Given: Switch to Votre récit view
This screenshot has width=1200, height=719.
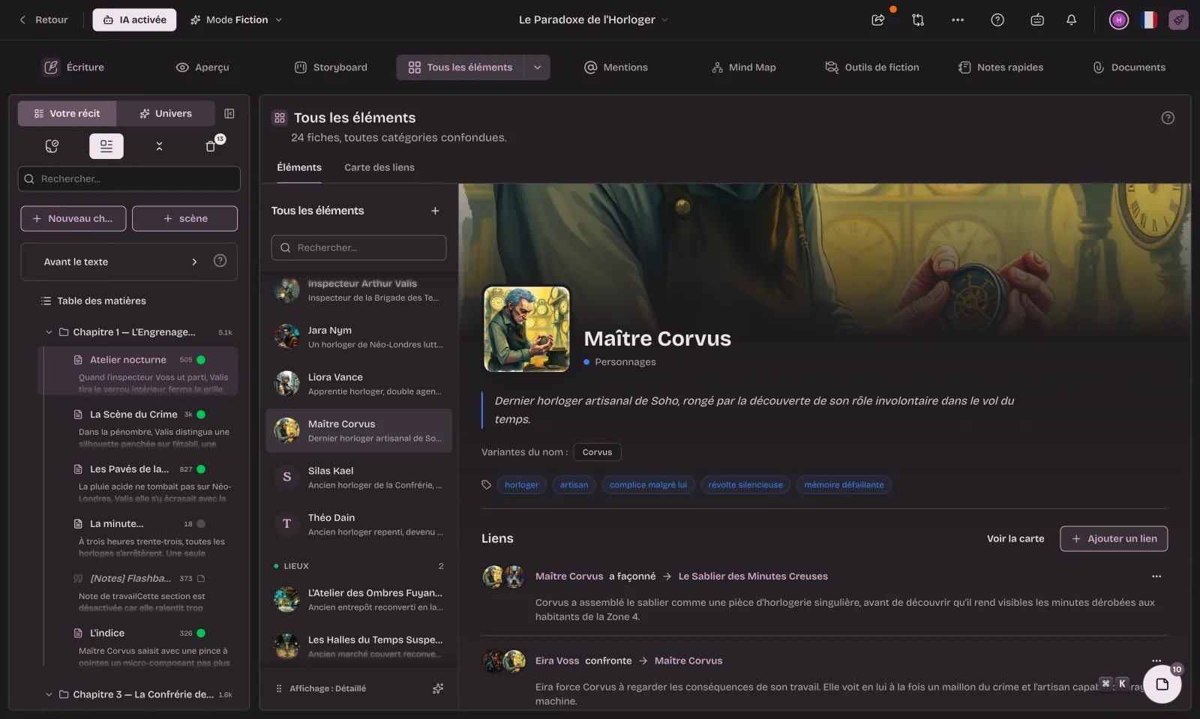Looking at the screenshot, I should (67, 114).
